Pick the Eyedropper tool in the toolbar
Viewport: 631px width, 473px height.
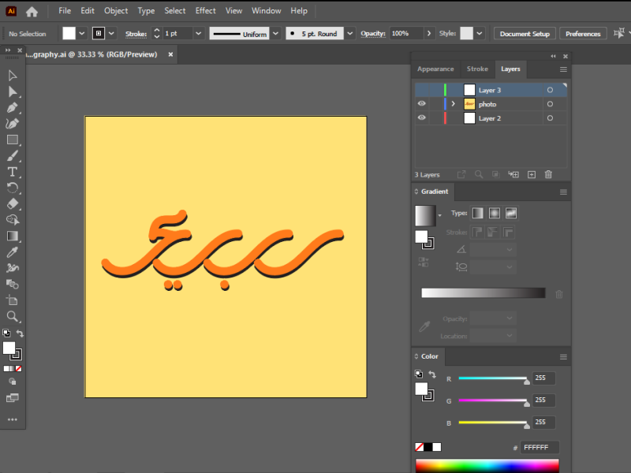click(x=13, y=252)
